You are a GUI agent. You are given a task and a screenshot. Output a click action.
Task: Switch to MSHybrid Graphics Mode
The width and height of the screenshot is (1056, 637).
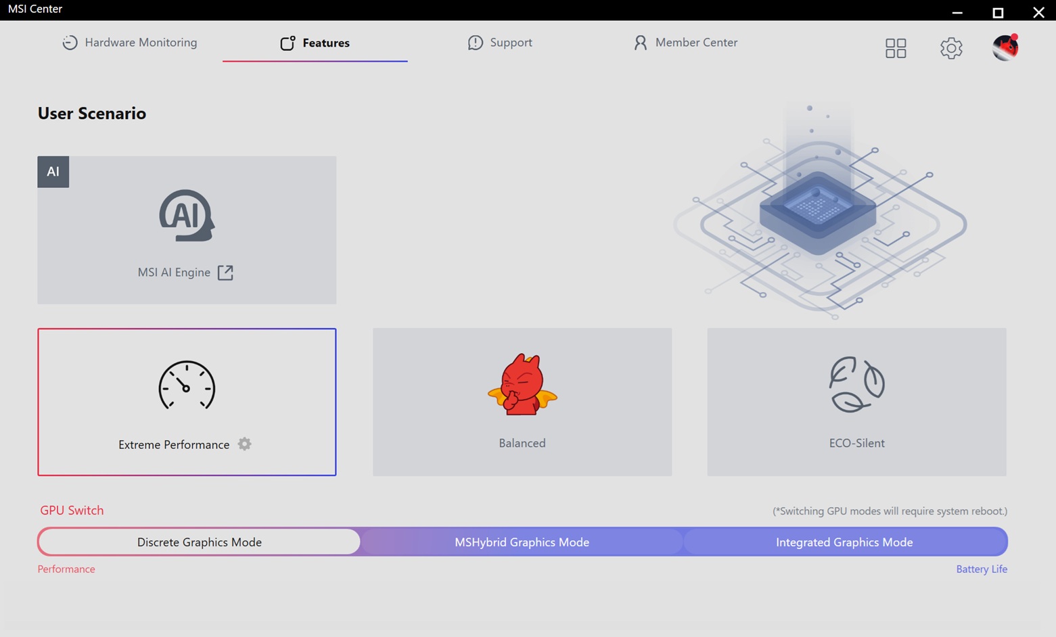[522, 542]
